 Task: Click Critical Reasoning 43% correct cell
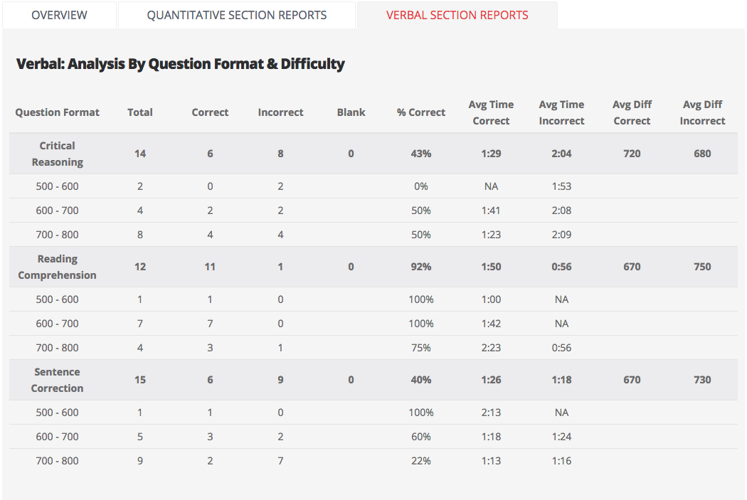[421, 154]
